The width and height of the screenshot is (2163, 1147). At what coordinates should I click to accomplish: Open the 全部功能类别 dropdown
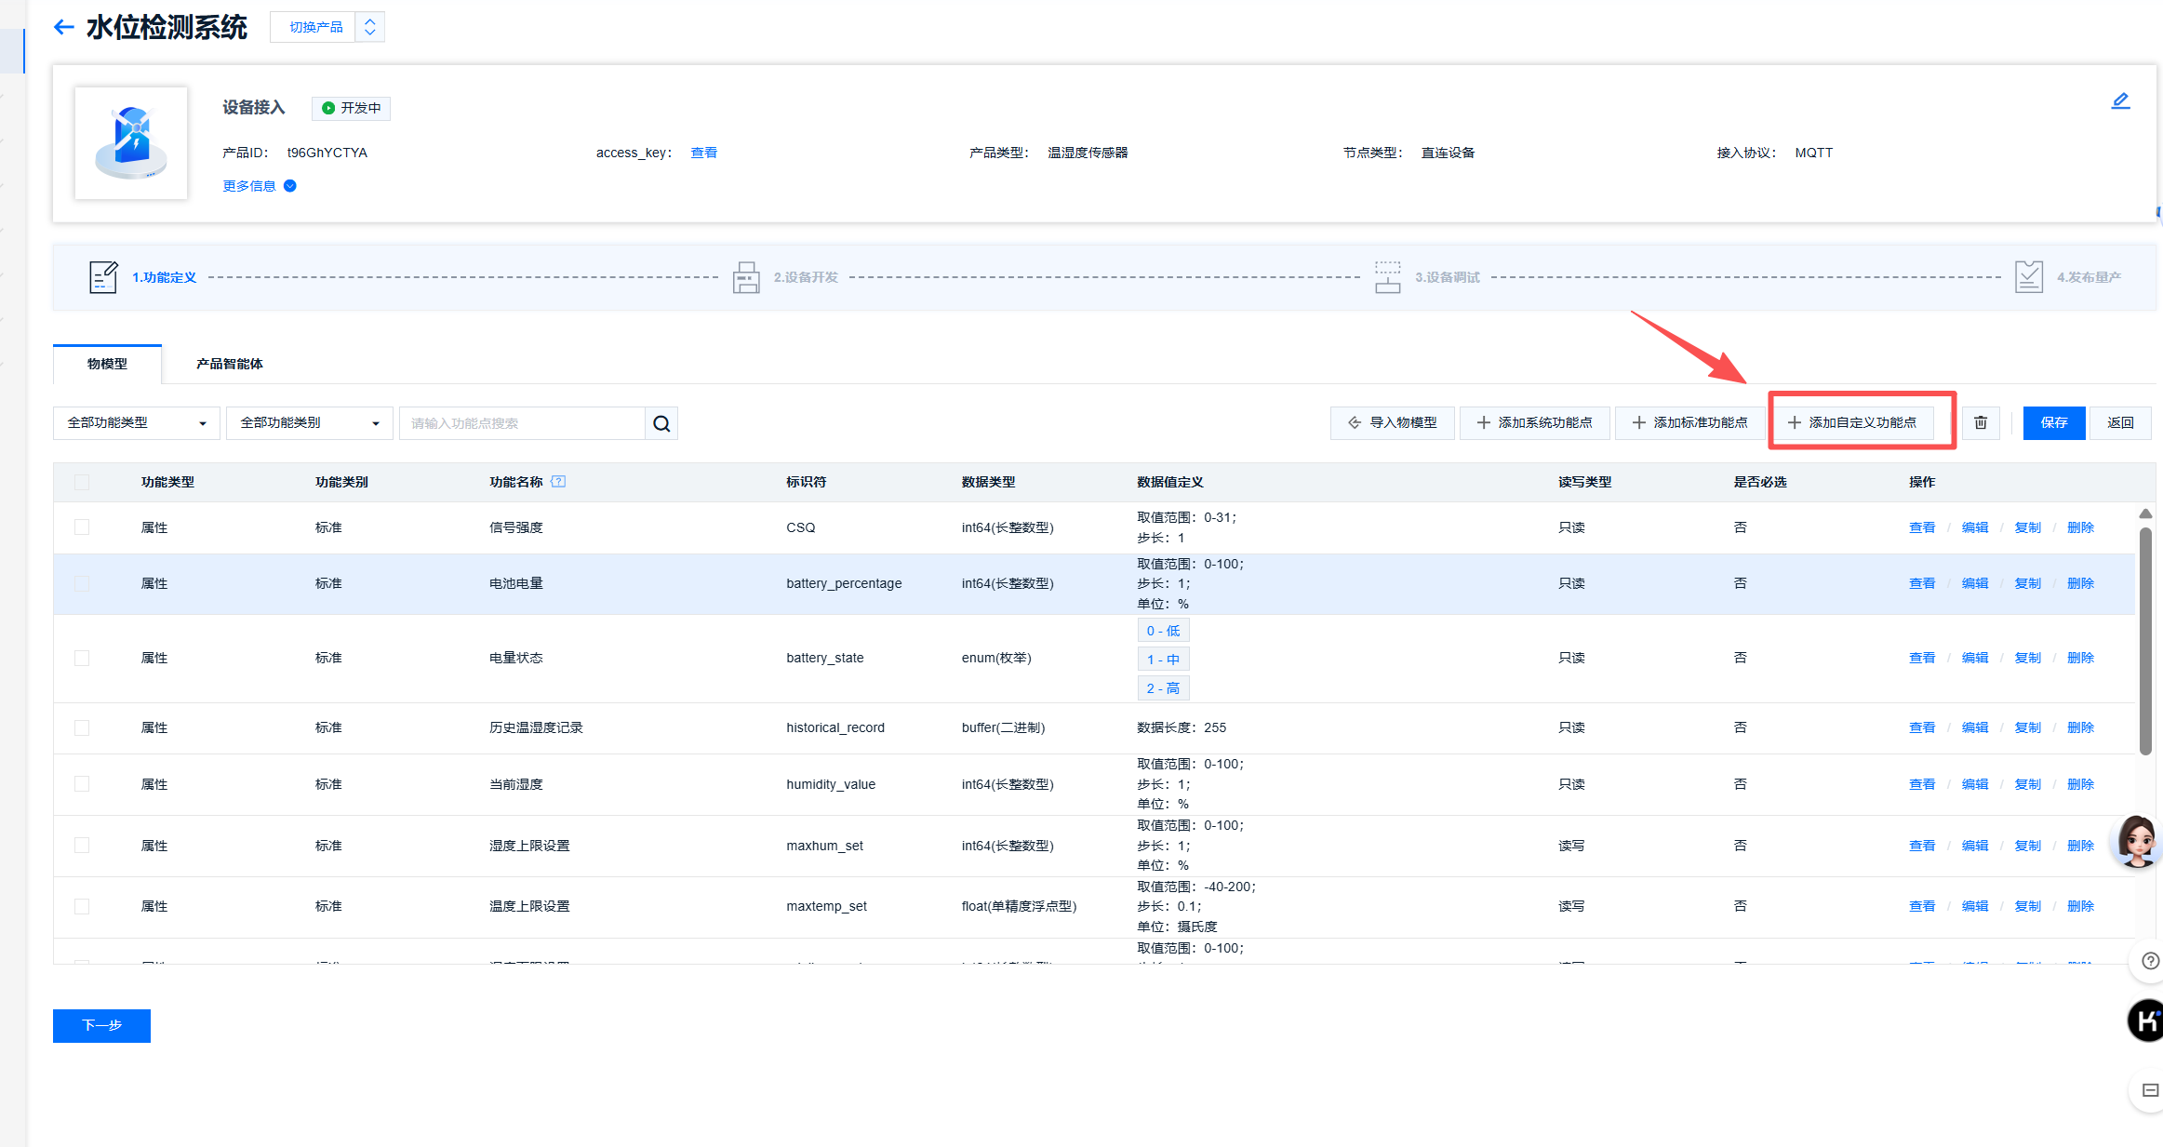[x=309, y=423]
